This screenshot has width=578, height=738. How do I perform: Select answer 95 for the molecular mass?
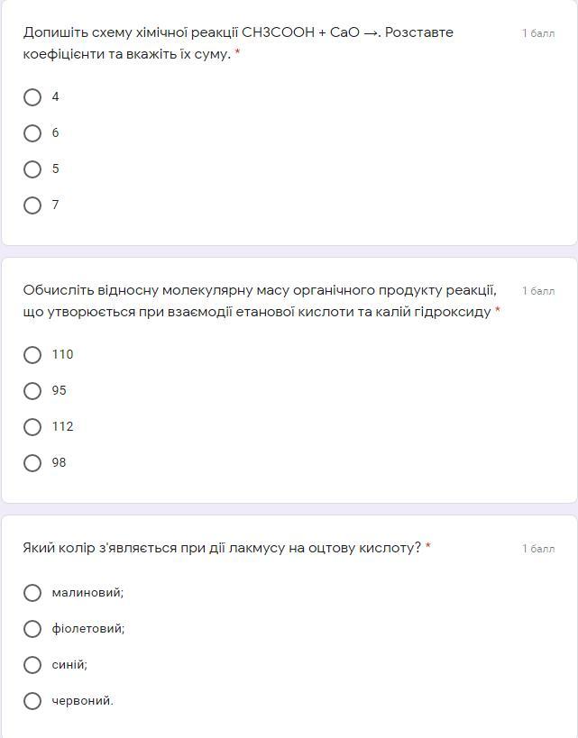click(32, 391)
